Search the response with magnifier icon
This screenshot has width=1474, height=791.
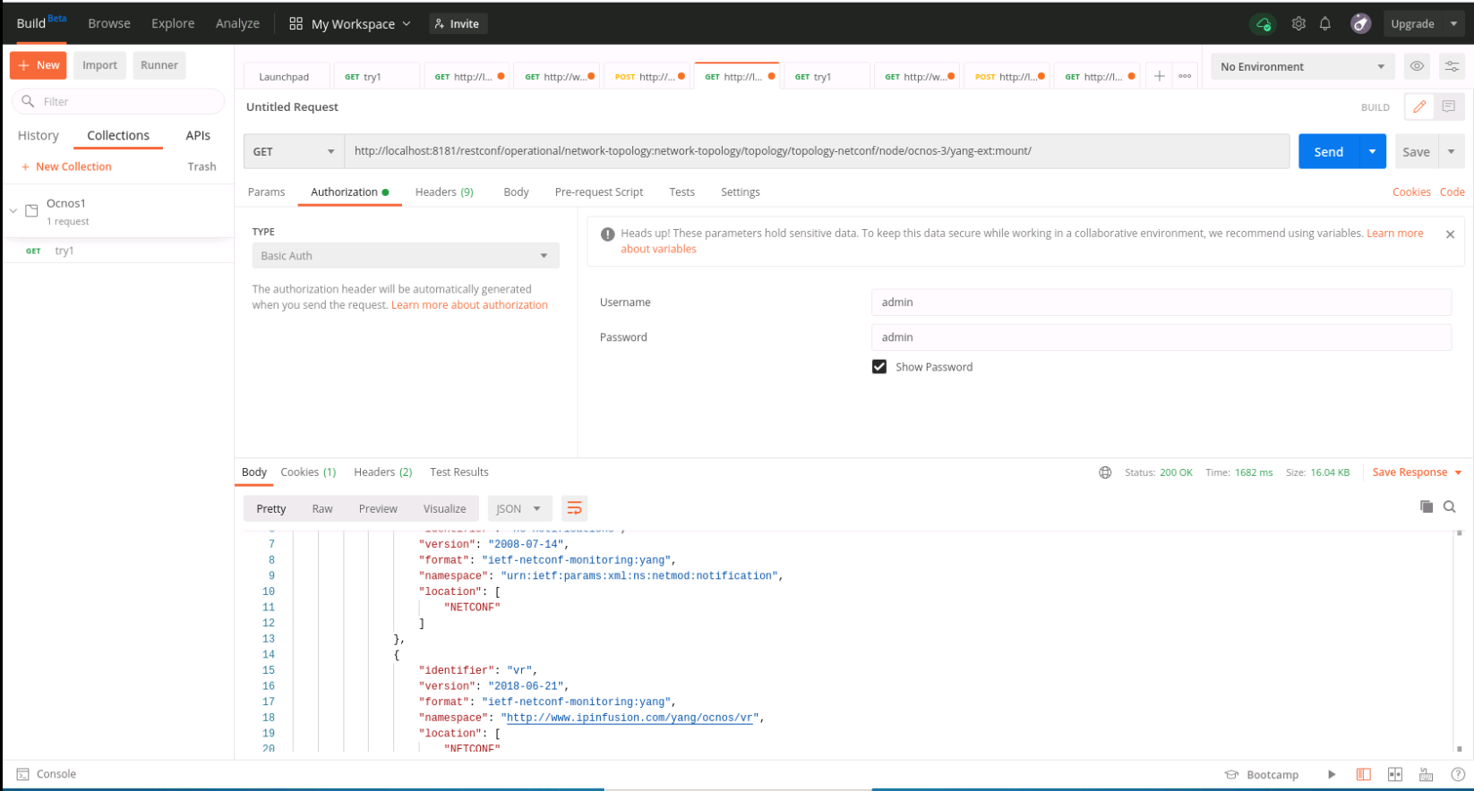[1449, 506]
